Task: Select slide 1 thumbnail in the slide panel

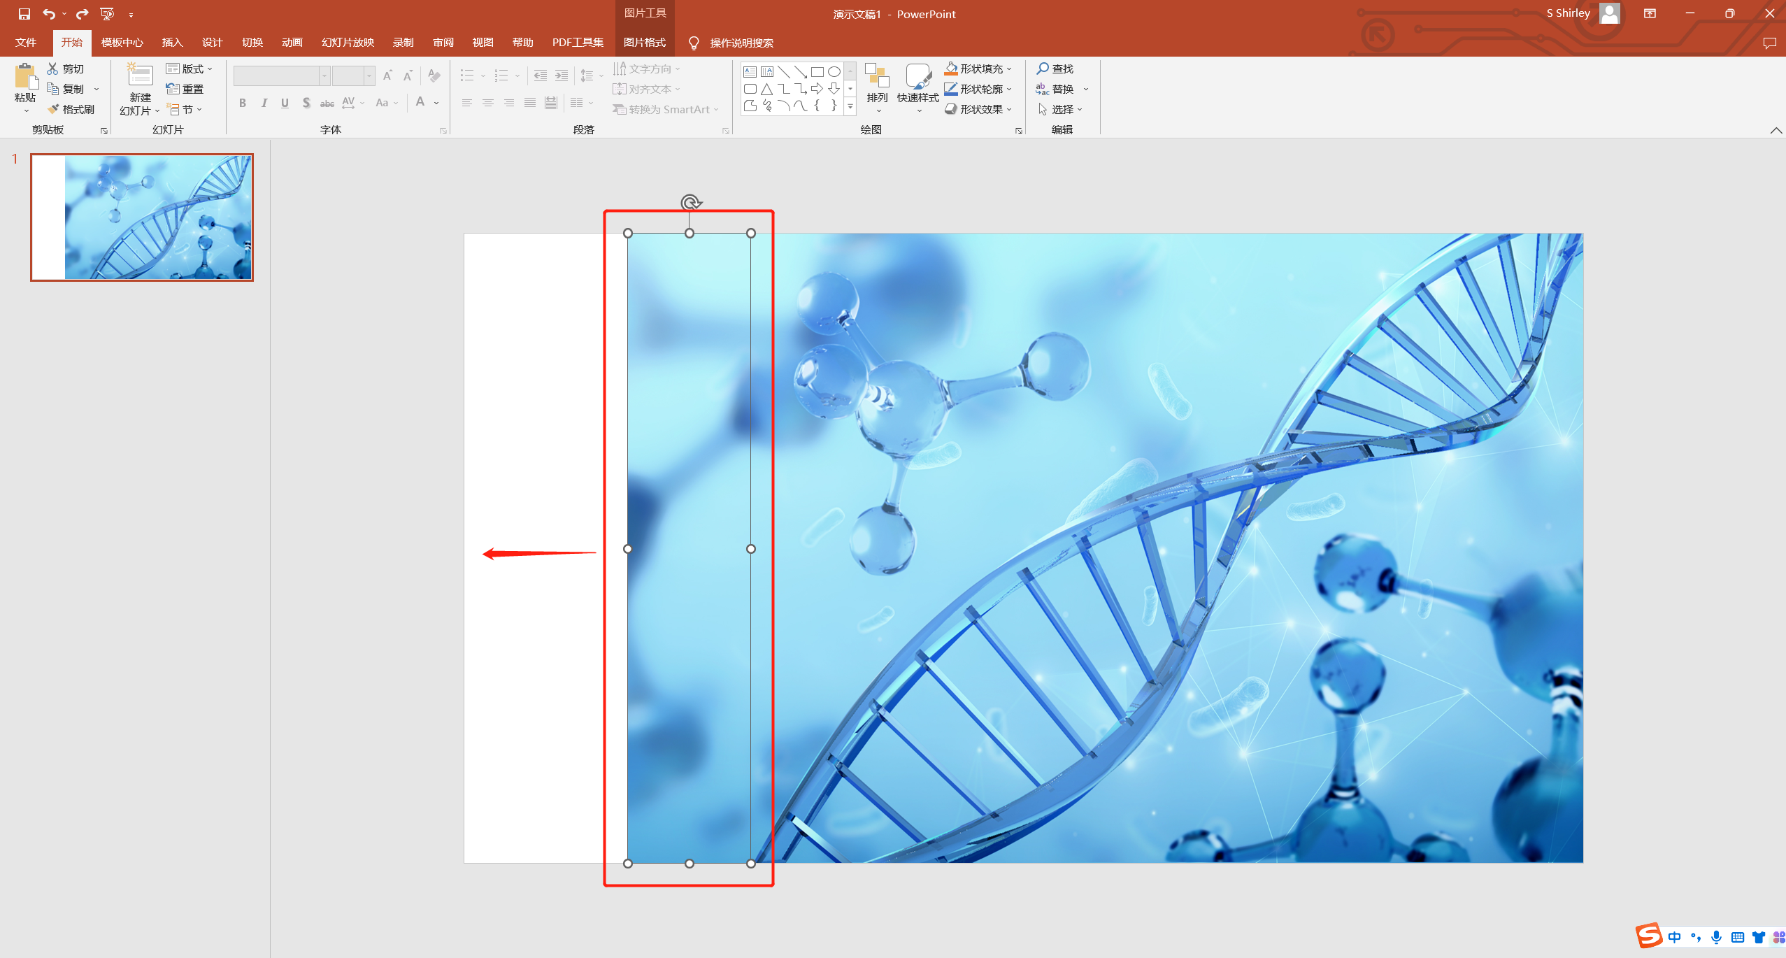Action: 142,217
